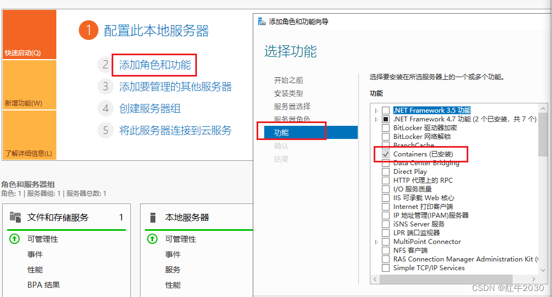Open the Add roles and features link

click(x=155, y=65)
